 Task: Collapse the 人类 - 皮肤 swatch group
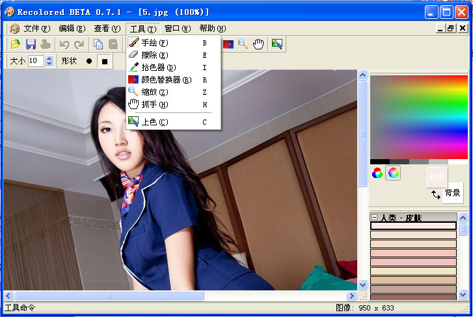coord(375,218)
